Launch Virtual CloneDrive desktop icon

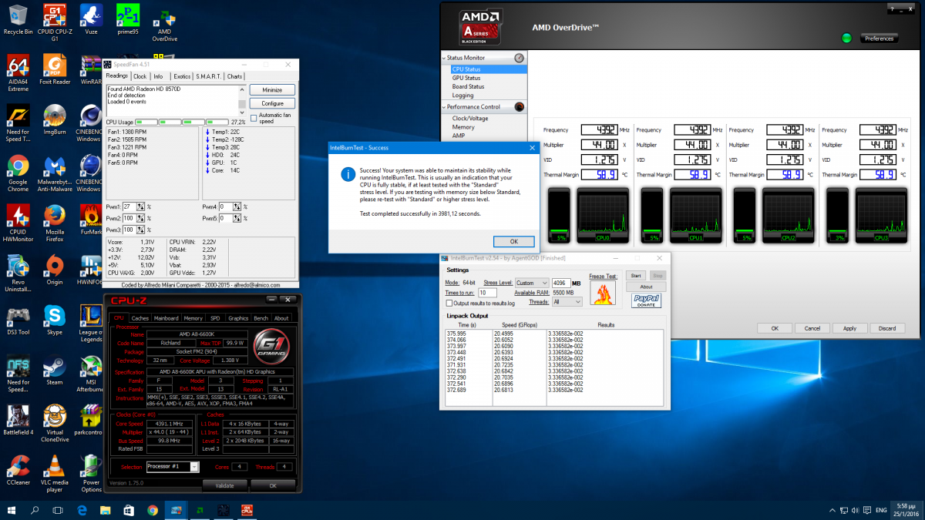[55, 423]
